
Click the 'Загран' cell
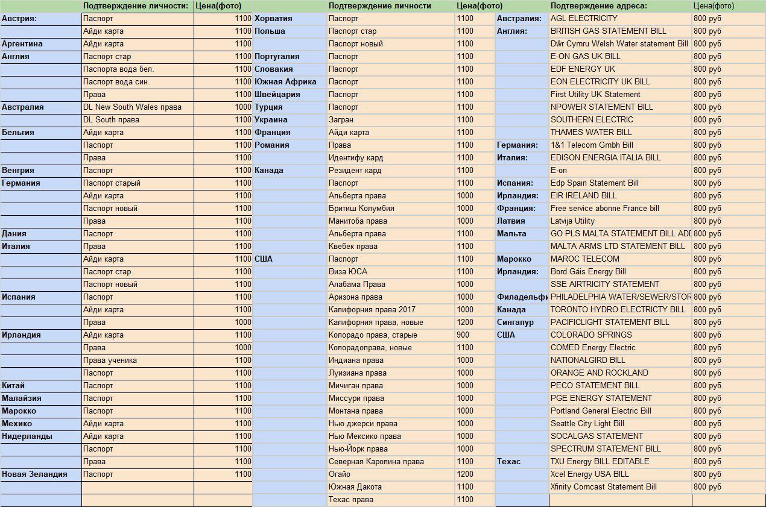pyautogui.click(x=391, y=120)
